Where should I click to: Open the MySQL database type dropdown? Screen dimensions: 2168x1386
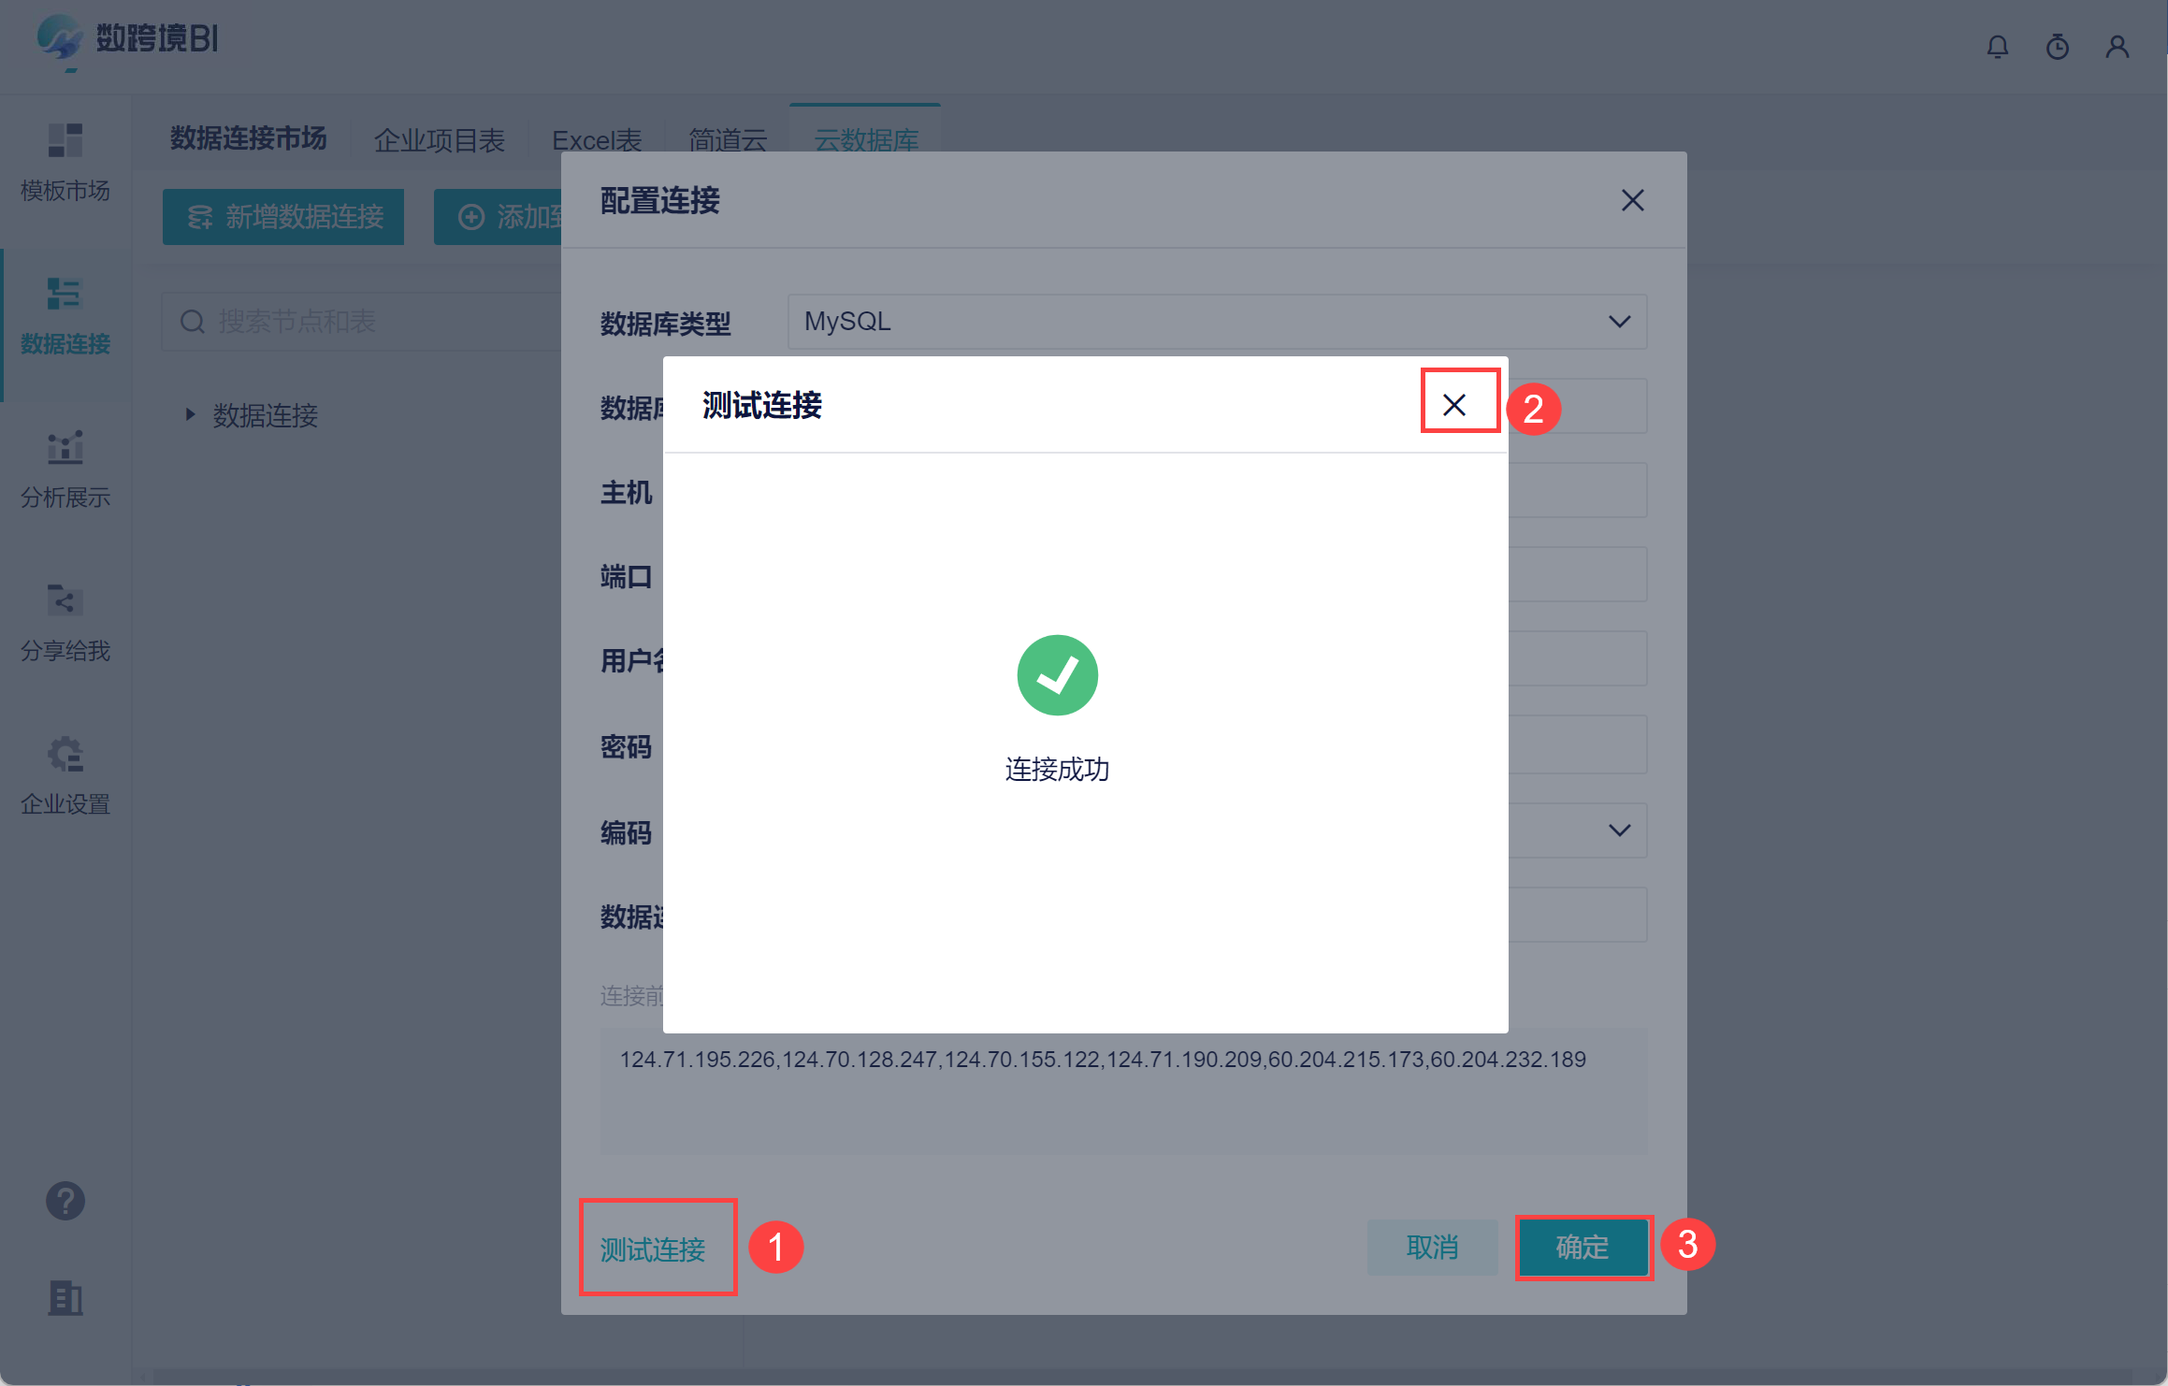(1216, 322)
